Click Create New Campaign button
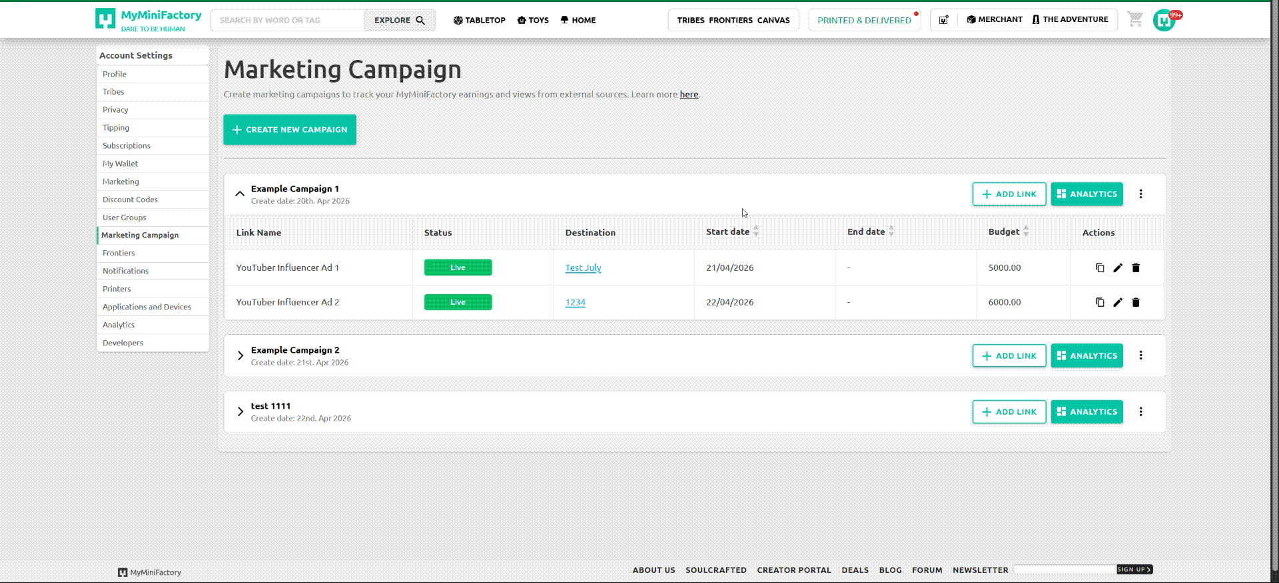Screen dimensions: 1279x583 (x=290, y=129)
